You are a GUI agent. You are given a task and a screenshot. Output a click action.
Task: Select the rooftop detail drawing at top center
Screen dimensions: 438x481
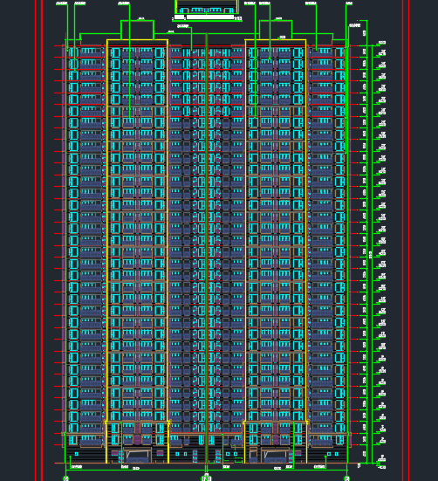click(207, 7)
